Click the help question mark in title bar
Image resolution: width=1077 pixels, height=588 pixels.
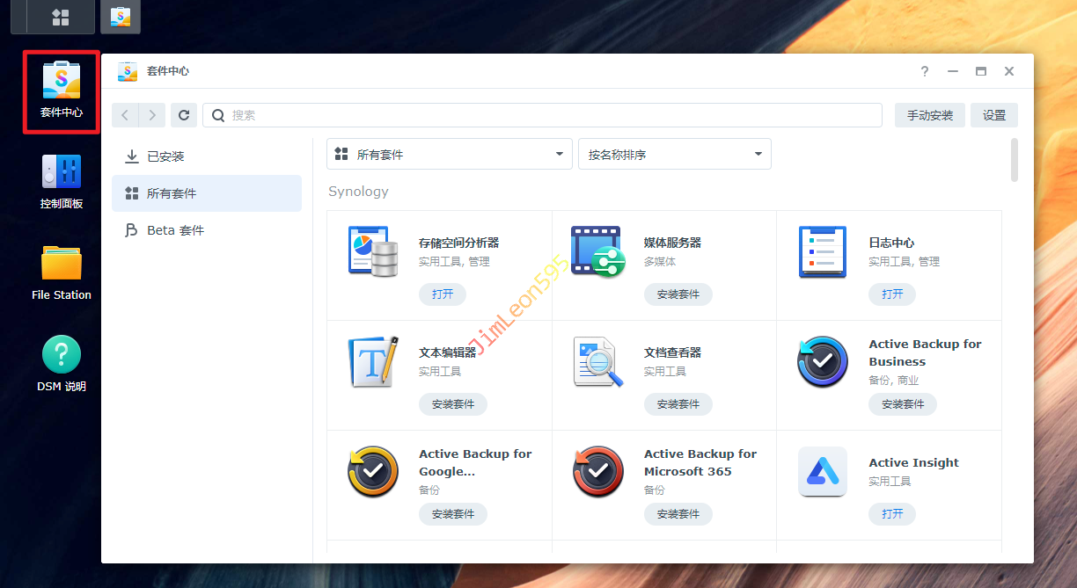click(x=925, y=71)
